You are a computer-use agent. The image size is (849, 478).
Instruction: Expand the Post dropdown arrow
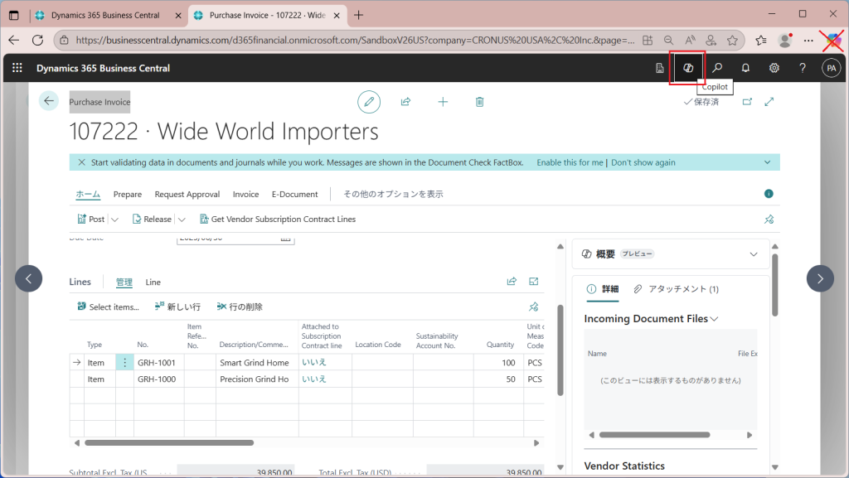[x=114, y=220]
